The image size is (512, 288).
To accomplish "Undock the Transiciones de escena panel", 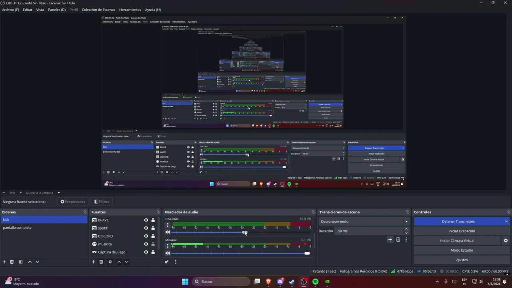I will [408, 212].
